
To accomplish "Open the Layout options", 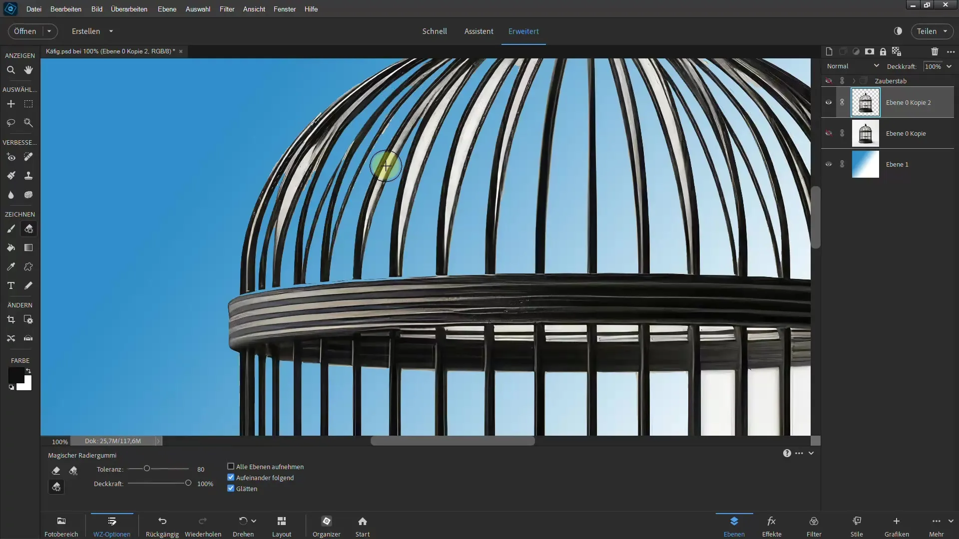I will point(282,527).
